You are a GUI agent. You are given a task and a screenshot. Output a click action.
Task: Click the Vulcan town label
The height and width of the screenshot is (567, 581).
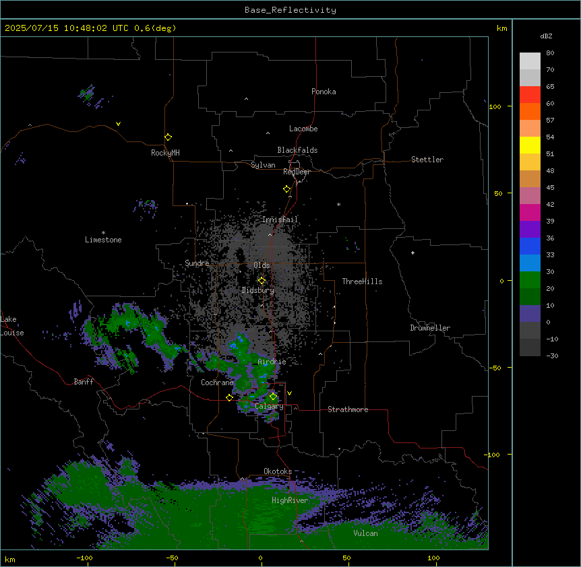pyautogui.click(x=366, y=533)
